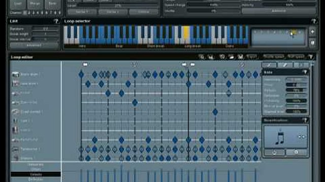Click the plus icon beside the loop preview
This screenshot has width=325, height=182.
(x=312, y=32)
